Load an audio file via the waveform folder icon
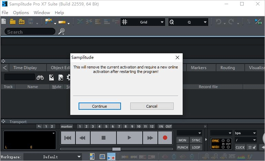The image size is (265, 161). [22, 22]
